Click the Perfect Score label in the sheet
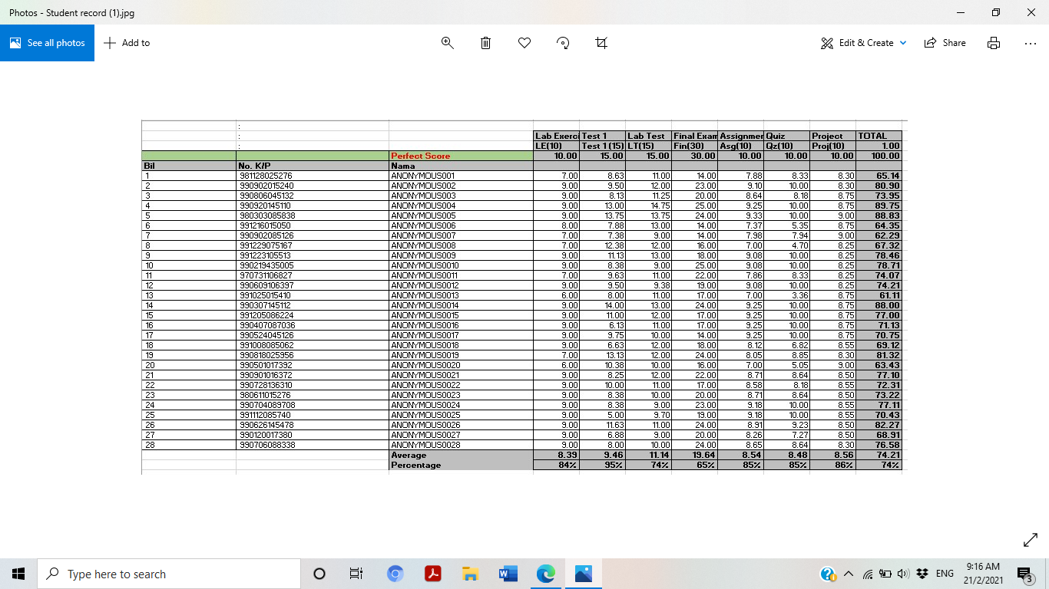Image resolution: width=1049 pixels, height=589 pixels. 421,156
